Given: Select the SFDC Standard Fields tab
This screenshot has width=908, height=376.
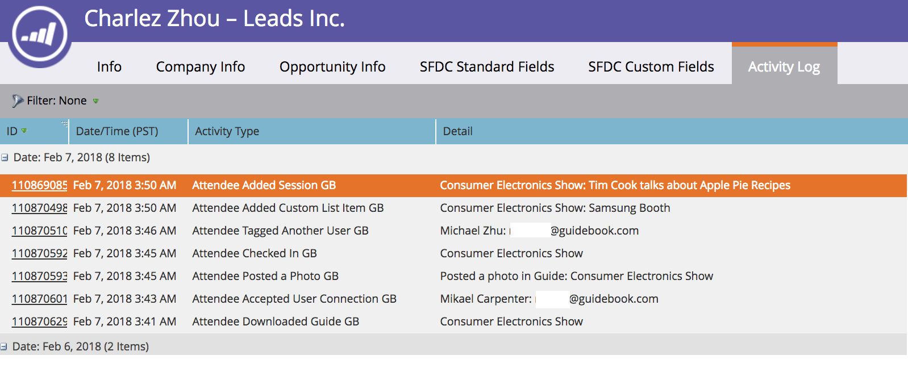Looking at the screenshot, I should click(487, 66).
